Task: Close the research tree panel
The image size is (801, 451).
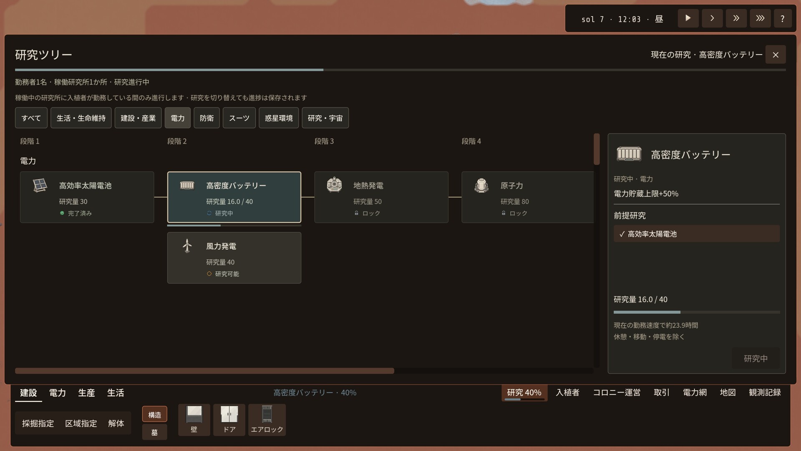Action: pos(776,55)
